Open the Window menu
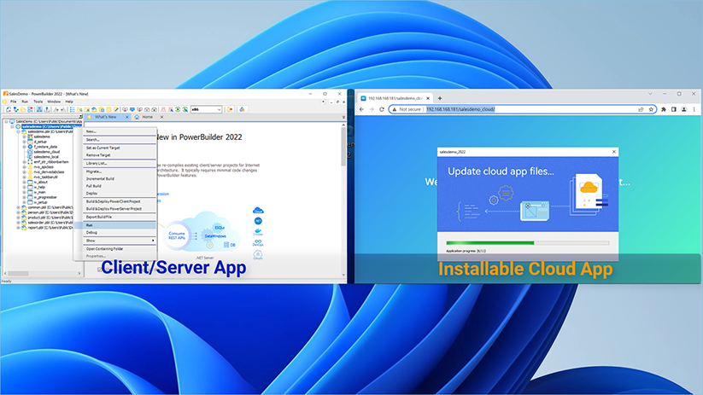The height and width of the screenshot is (395, 703). (x=54, y=102)
